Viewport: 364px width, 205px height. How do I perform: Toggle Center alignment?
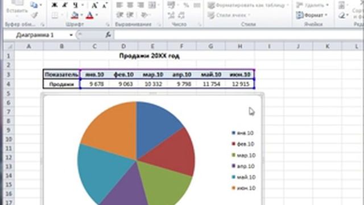click(130, 5)
